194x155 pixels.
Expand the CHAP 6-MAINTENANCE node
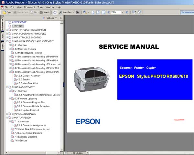(7, 114)
